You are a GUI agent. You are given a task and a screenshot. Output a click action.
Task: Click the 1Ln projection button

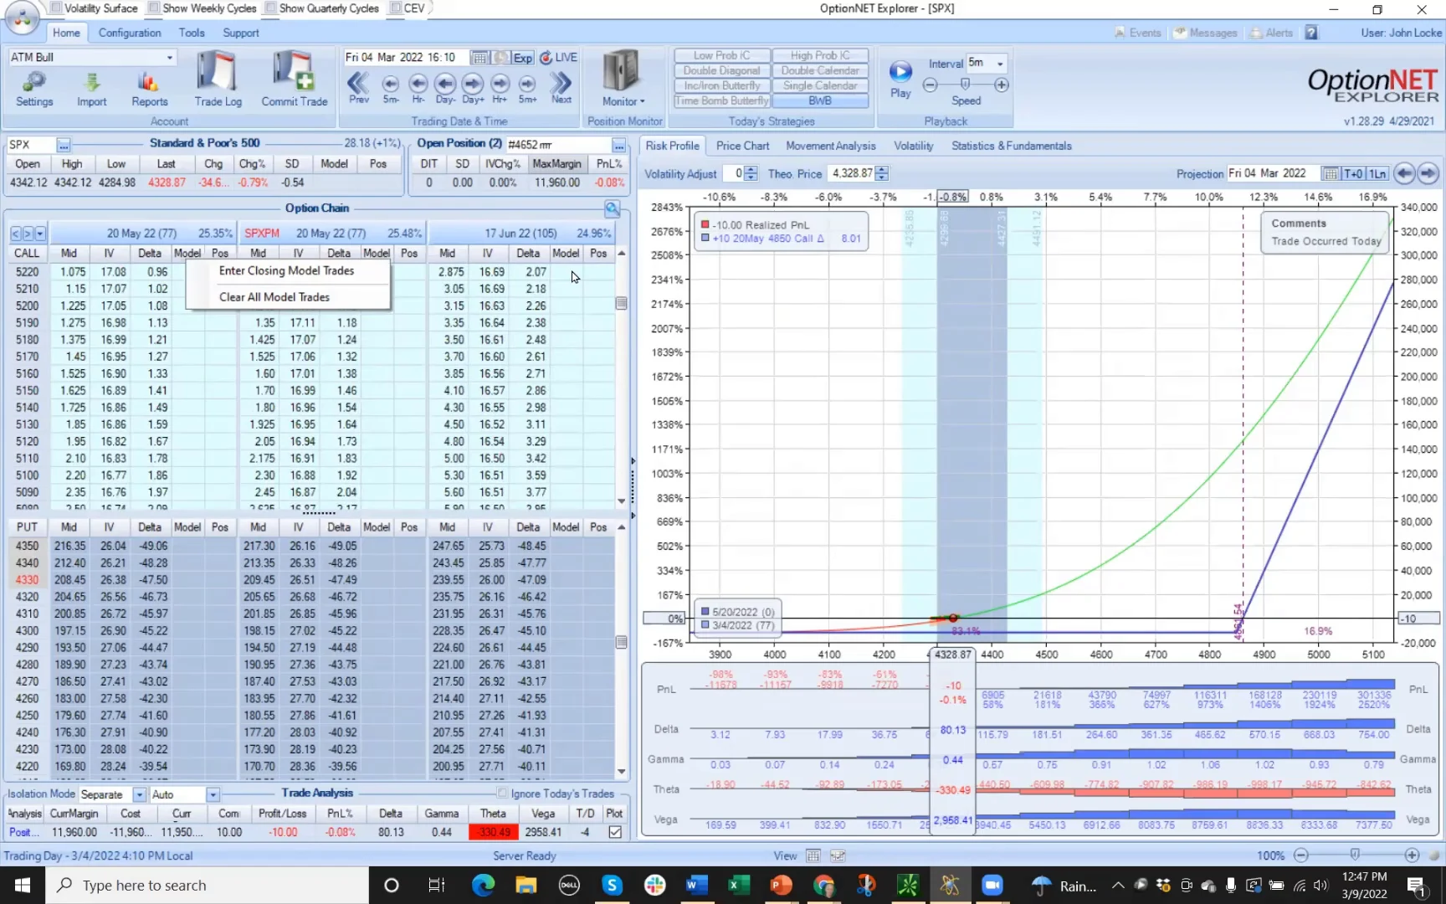tap(1377, 173)
